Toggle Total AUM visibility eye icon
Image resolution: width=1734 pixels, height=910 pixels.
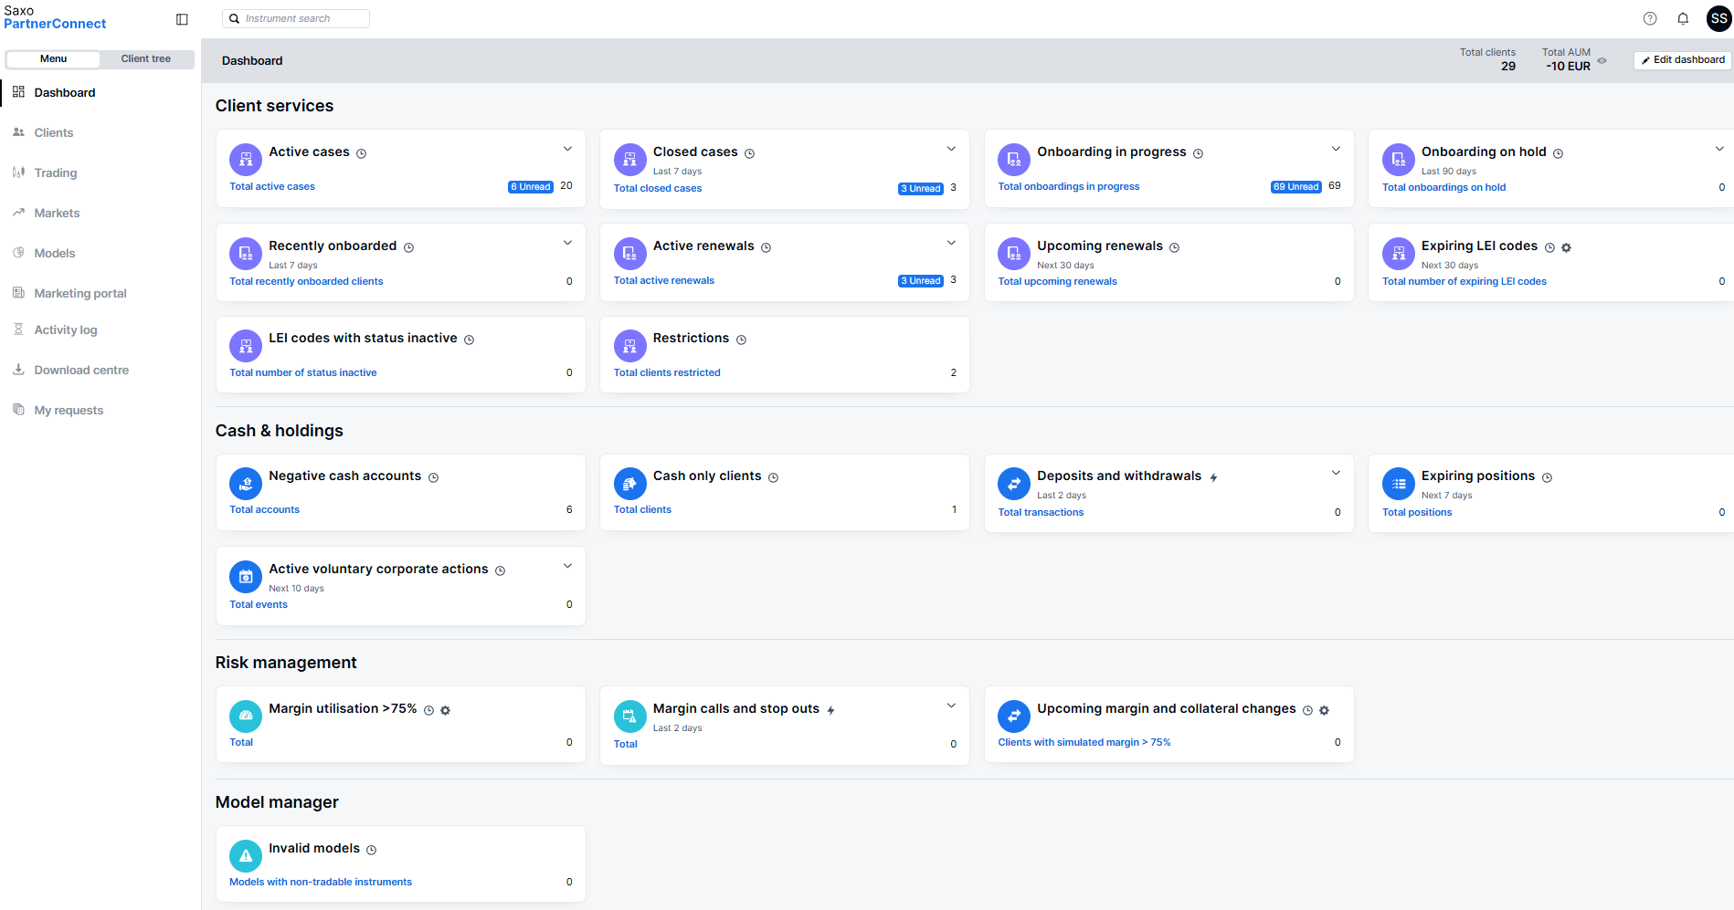pos(1602,61)
